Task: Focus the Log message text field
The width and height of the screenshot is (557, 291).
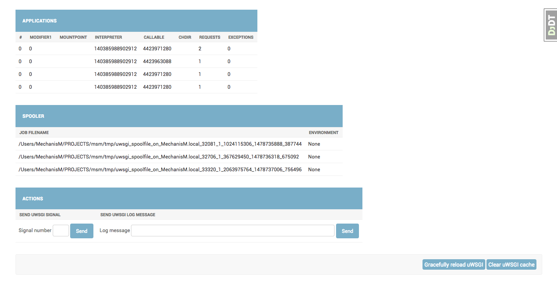Action: 233,231
